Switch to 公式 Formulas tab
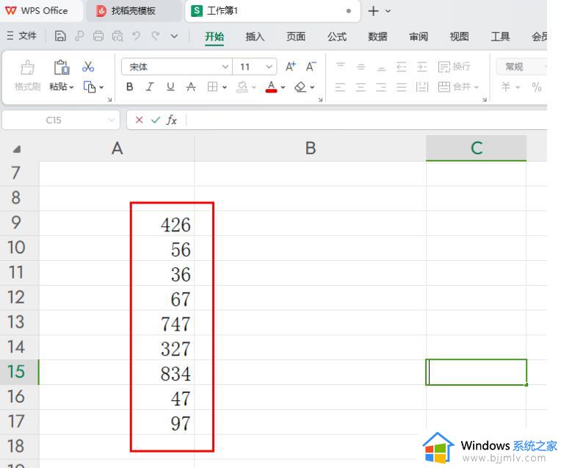This screenshot has height=468, width=561. [x=337, y=37]
